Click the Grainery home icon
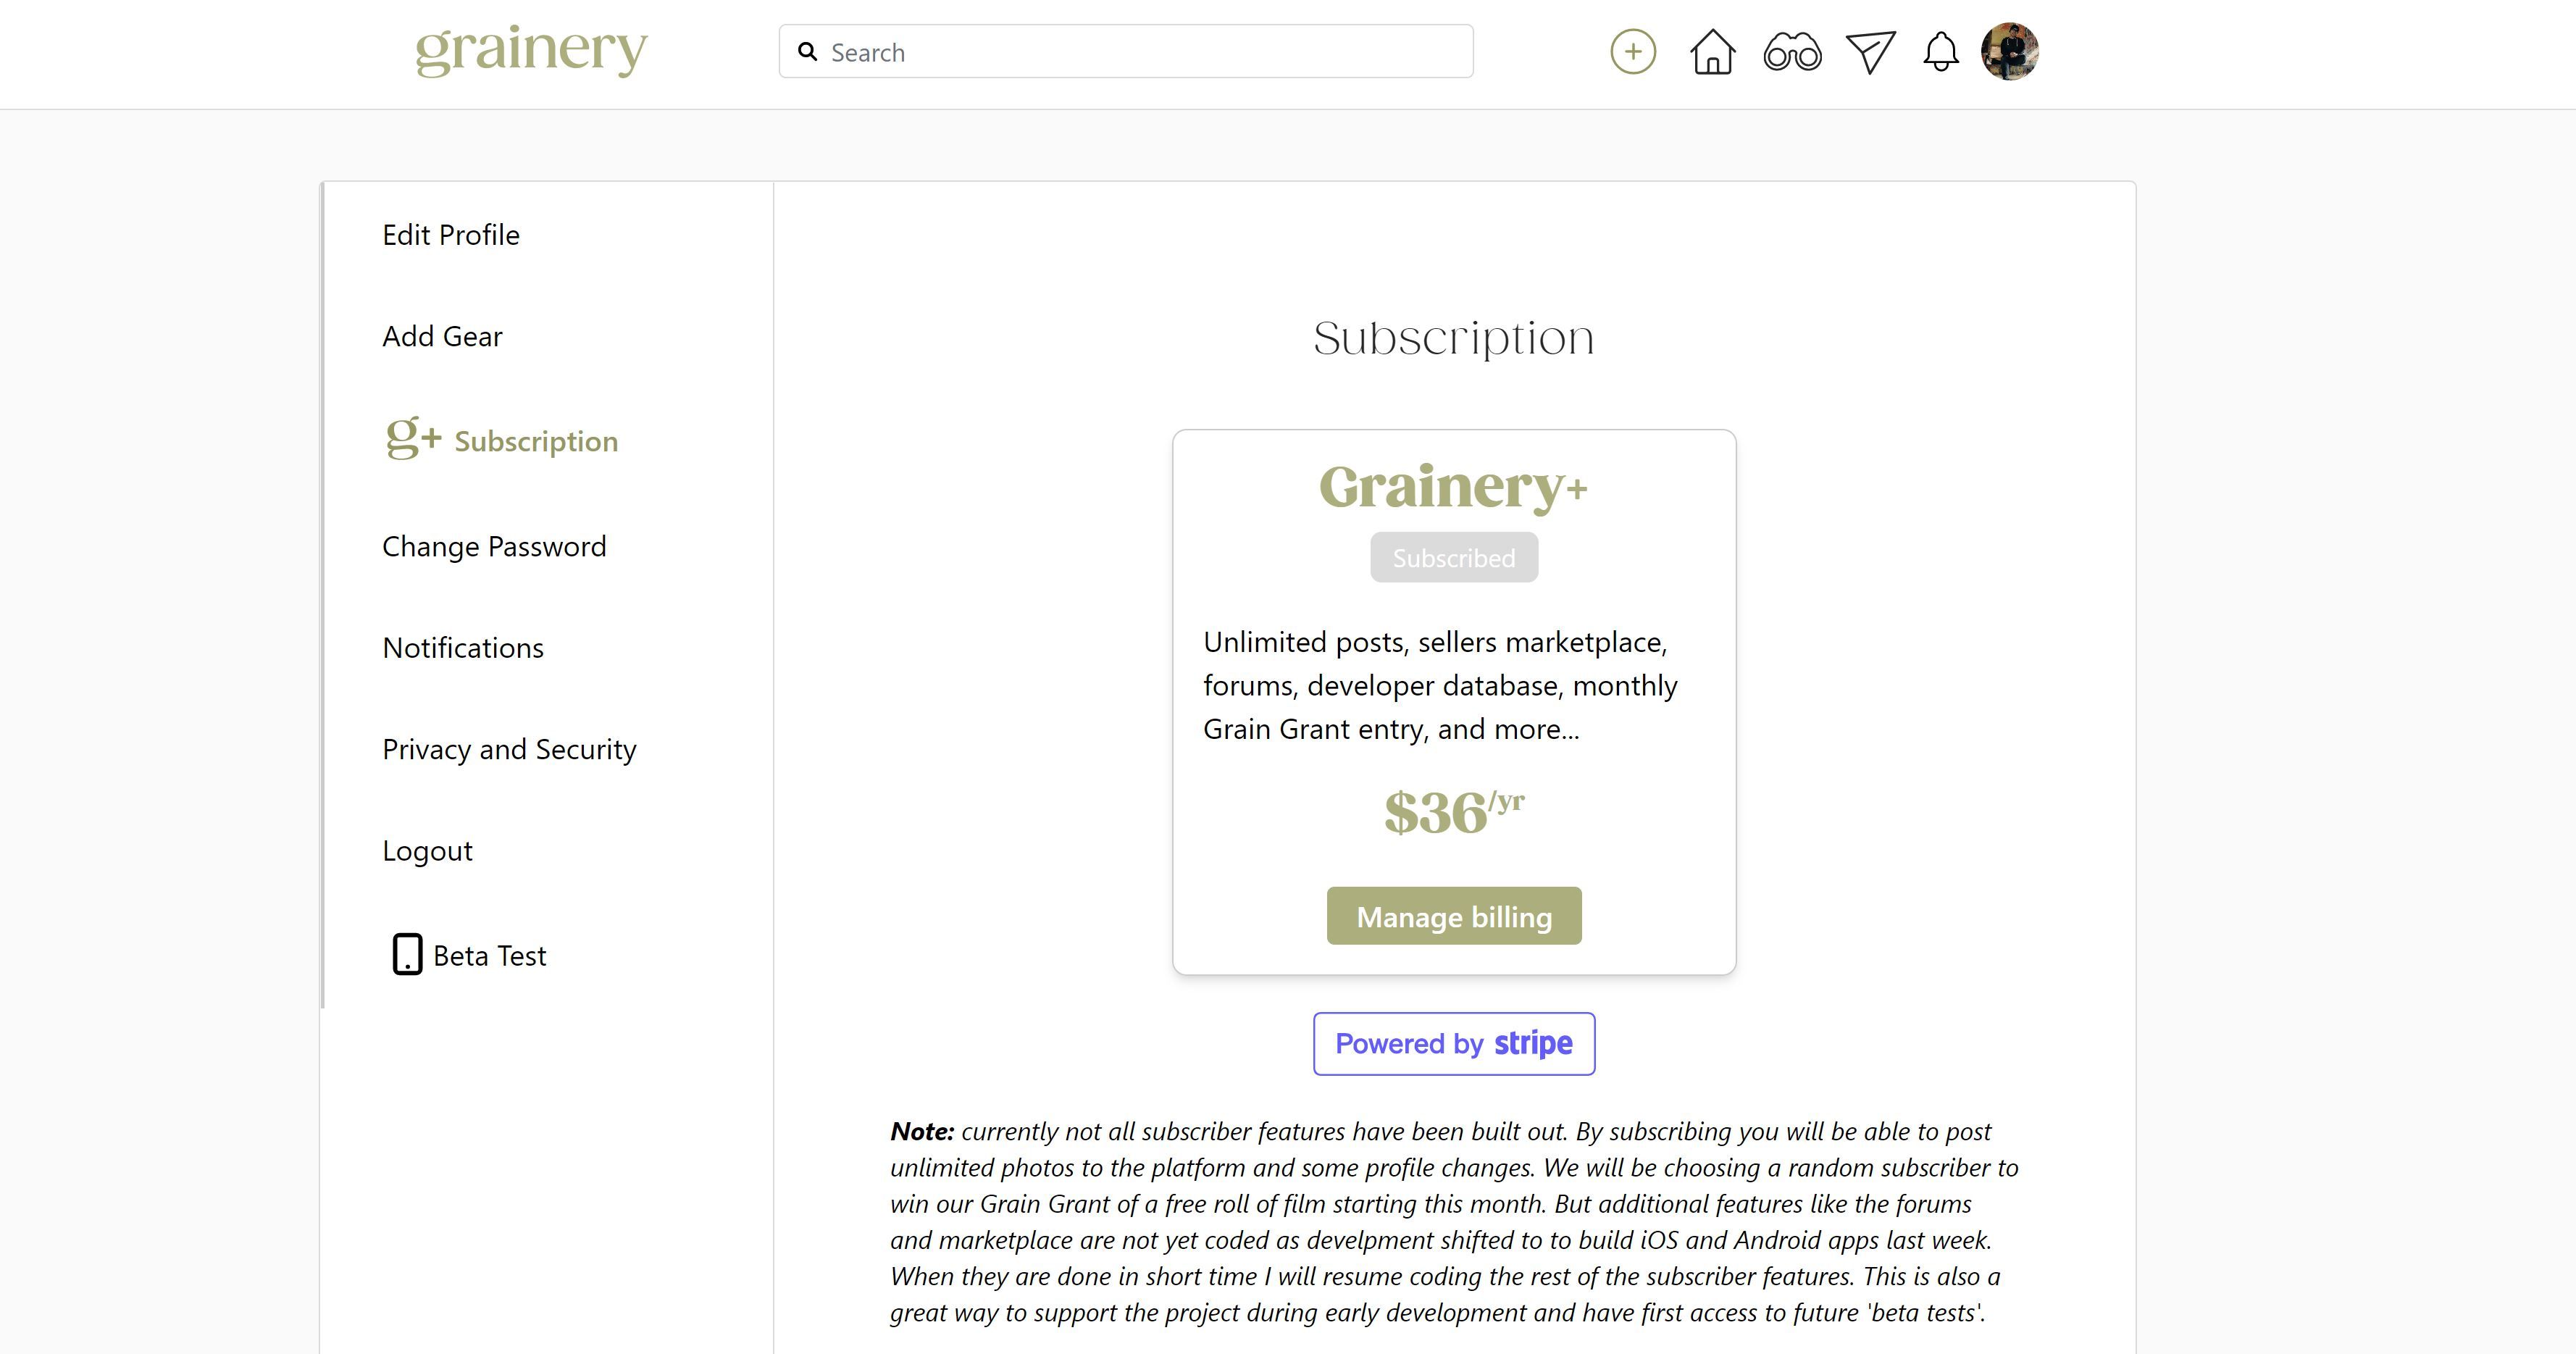2576x1354 pixels. 1713,51
